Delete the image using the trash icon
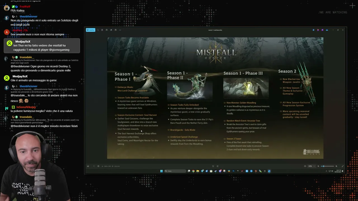Screen dimensions: 358x201 coord(102,30)
